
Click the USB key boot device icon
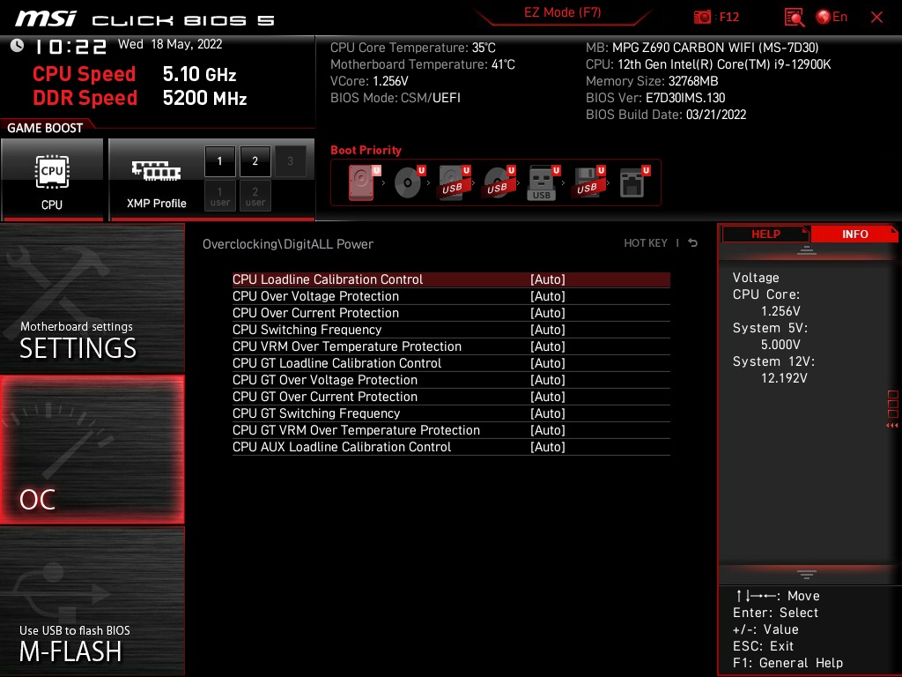click(x=543, y=182)
